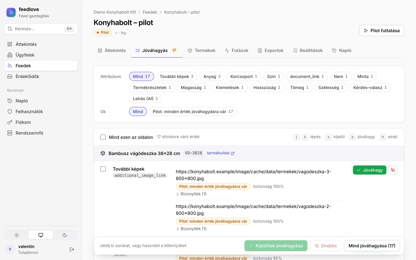The height and width of the screenshot is (260, 416).
Task: Open Rendszerinfó in the sidebar
Action: tap(41, 133)
